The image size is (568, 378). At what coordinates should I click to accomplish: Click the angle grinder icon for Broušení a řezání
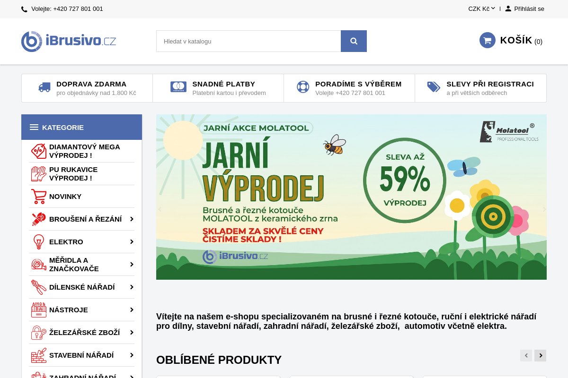pyautogui.click(x=39, y=219)
